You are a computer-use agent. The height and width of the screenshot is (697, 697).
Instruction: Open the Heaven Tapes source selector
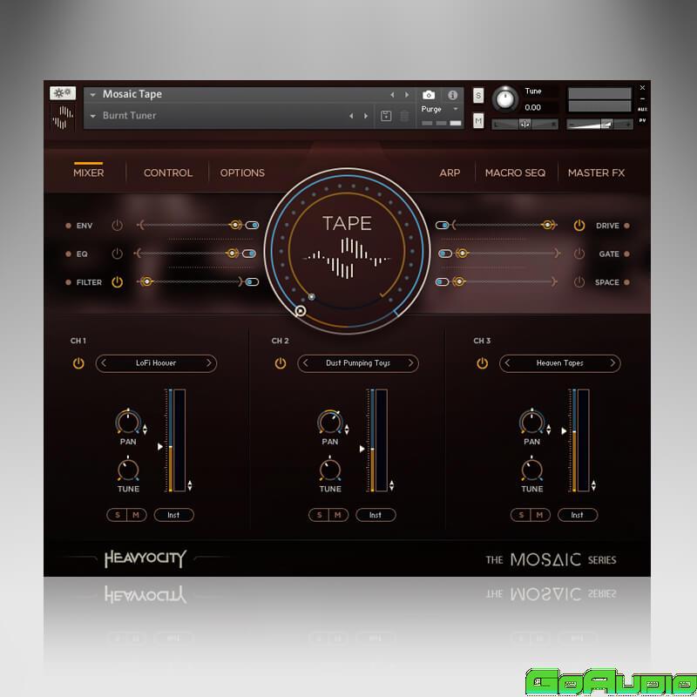coord(559,363)
